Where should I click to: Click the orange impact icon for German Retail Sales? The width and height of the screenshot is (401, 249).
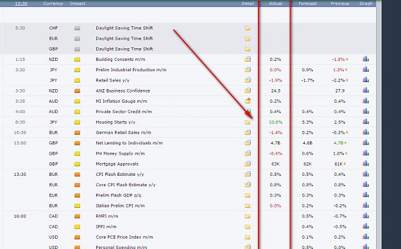77,133
